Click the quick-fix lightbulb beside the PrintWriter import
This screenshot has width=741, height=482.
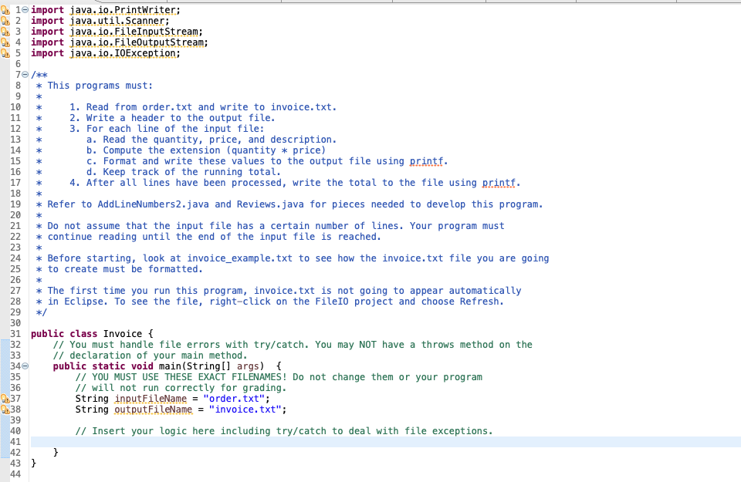(4, 9)
